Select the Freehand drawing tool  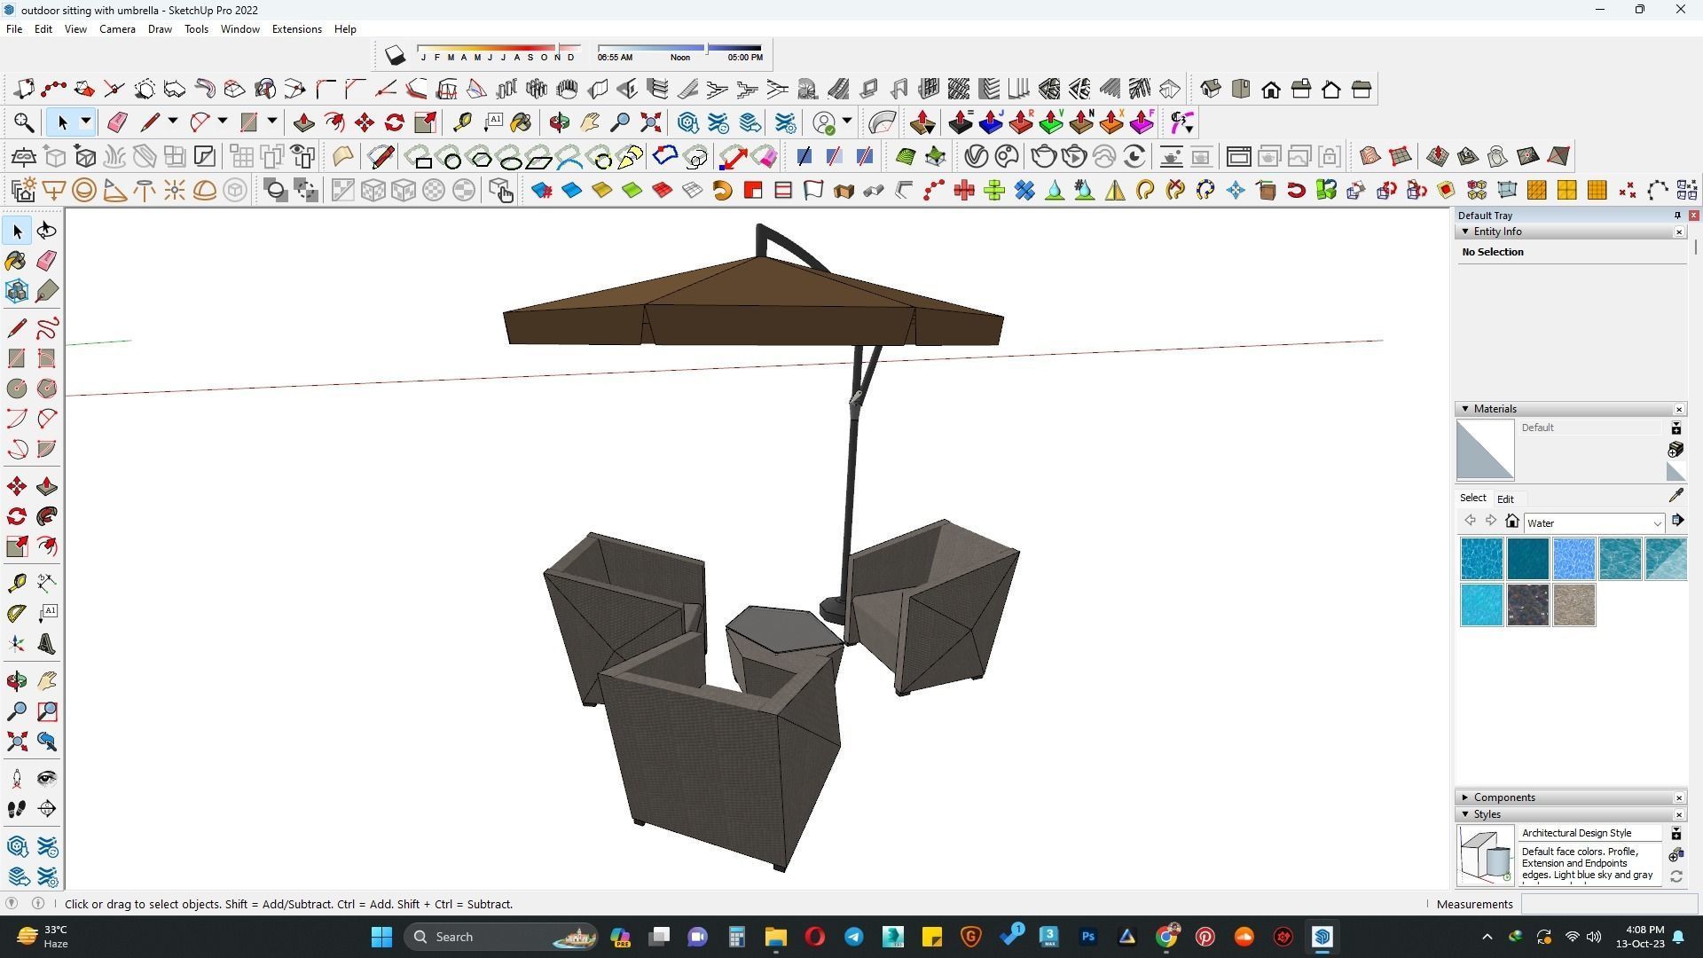coord(47,328)
